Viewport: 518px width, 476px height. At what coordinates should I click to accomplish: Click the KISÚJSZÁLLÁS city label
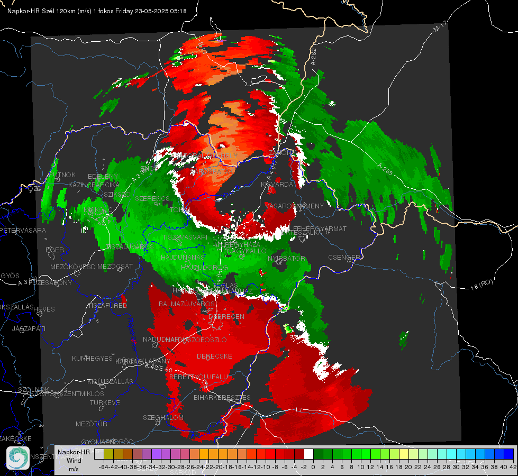pos(110,381)
